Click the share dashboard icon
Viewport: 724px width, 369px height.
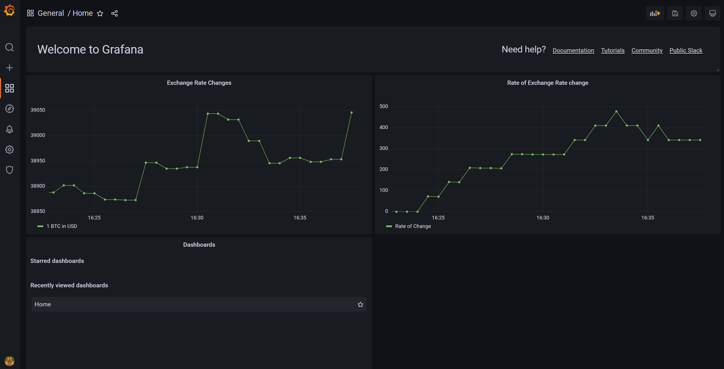pos(114,13)
